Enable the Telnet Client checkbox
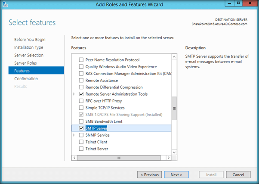Viewport: 259px width, 184px height. point(81,142)
